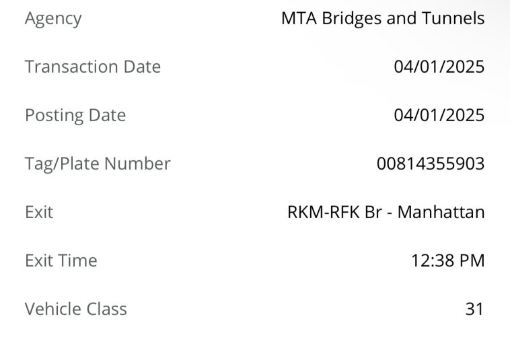
Task: Select the 12:38 PM exit time
Action: 448,261
